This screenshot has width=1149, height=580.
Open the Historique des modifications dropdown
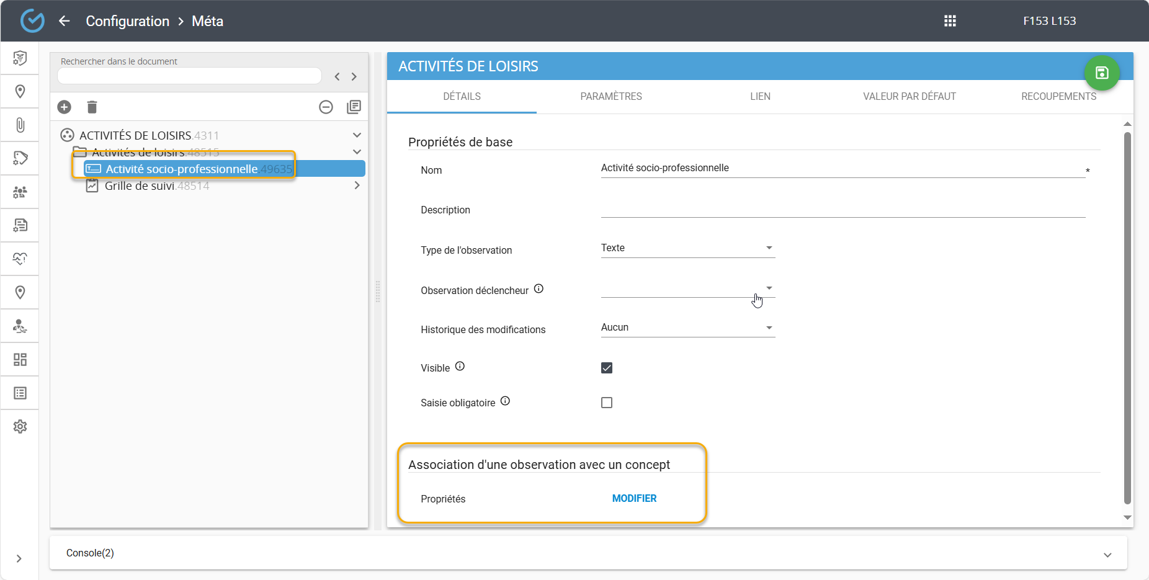687,328
